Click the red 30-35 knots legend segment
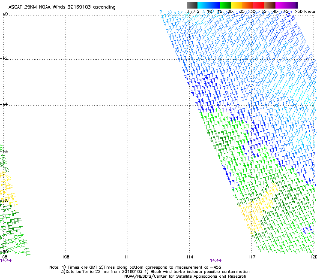Image resolution: width=317 pixels, height=279 pixels. pyautogui.click(x=259, y=5)
